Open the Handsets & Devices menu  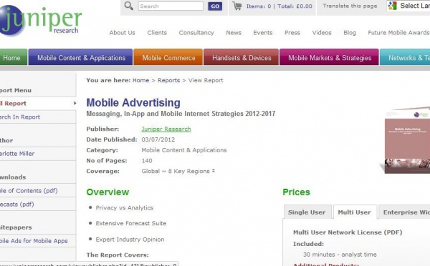click(242, 57)
